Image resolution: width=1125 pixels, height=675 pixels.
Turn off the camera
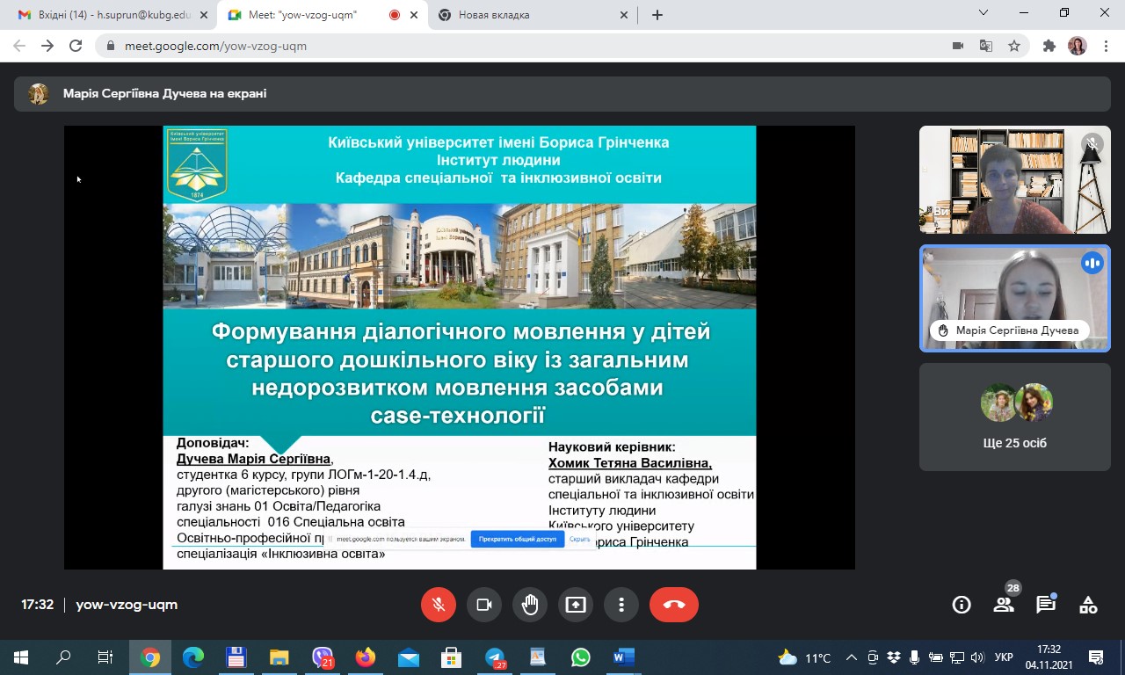(484, 604)
